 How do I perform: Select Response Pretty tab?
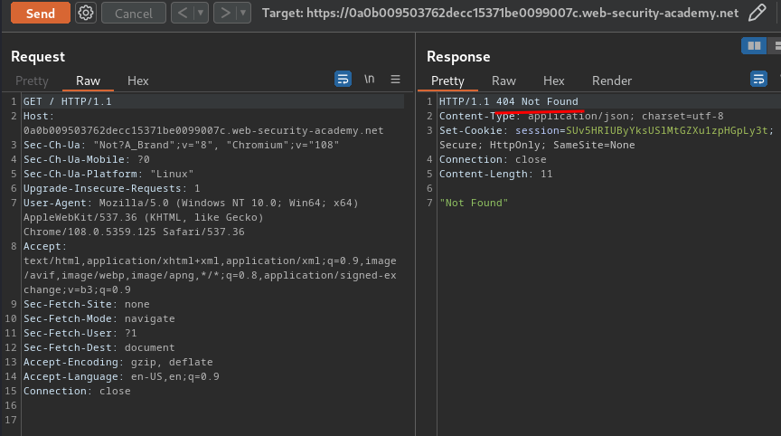coord(447,81)
